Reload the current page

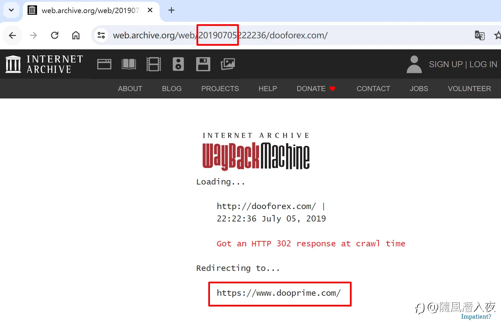click(55, 35)
